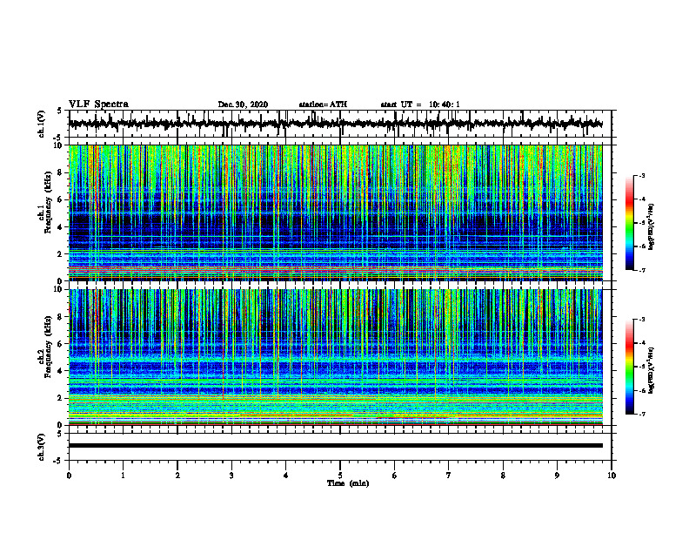Click the ch.1 color scale bar

pyautogui.click(x=629, y=223)
